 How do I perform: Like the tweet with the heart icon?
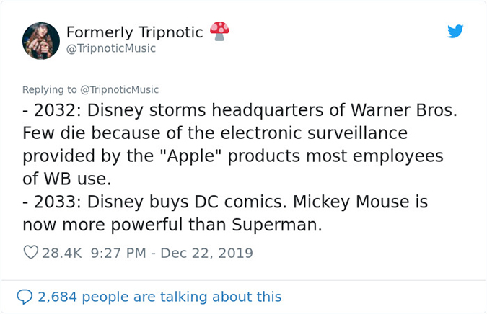[x=30, y=253]
